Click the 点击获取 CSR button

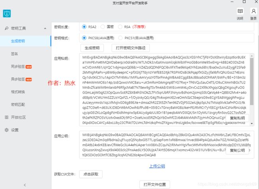coord(91,174)
